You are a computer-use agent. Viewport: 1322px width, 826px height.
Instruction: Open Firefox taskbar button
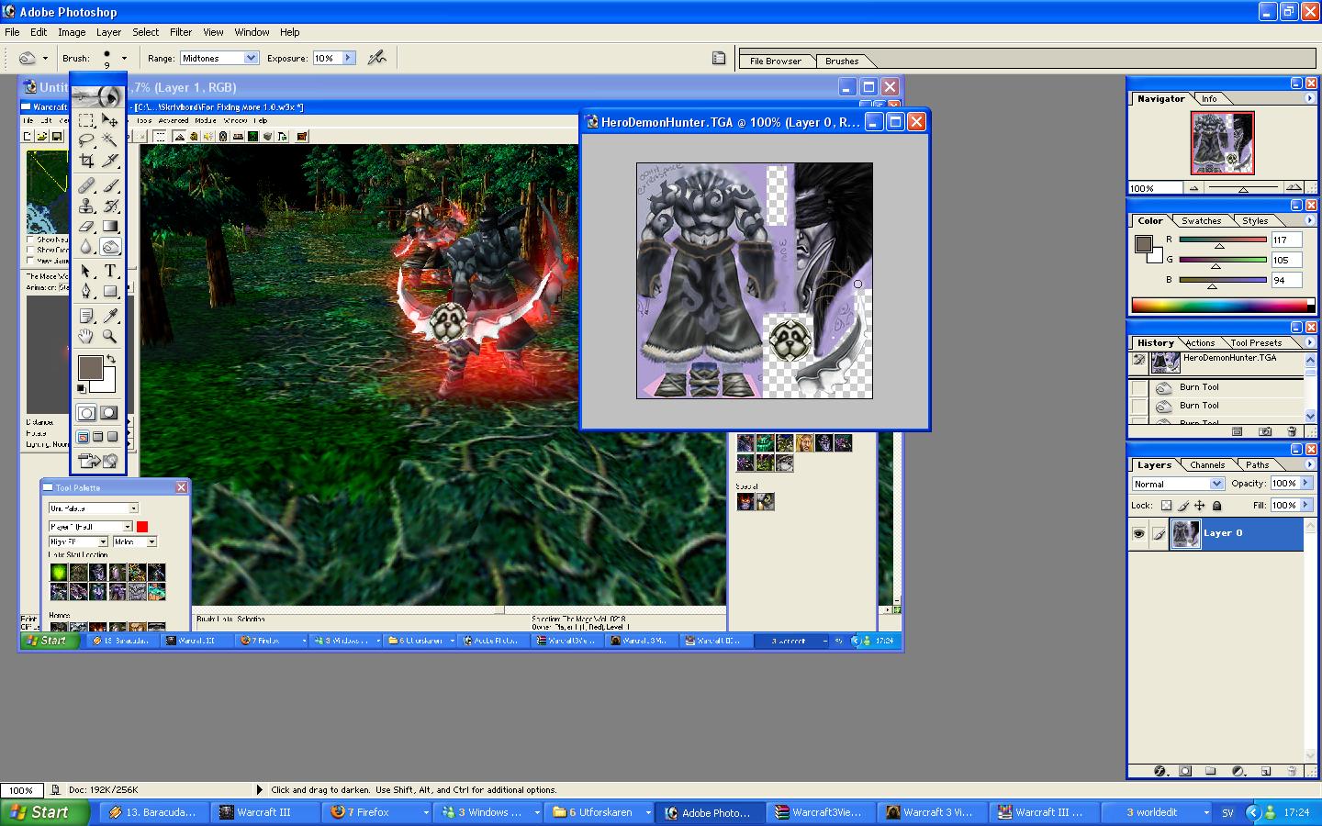click(378, 812)
